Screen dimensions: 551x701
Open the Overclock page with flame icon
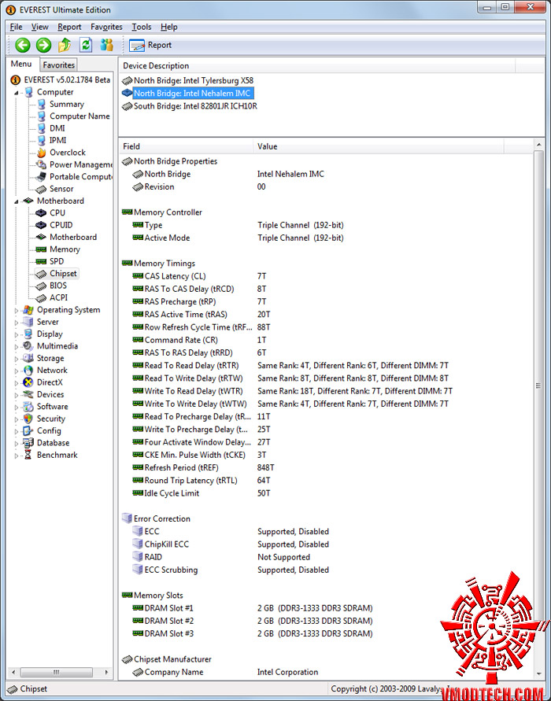pyautogui.click(x=68, y=153)
